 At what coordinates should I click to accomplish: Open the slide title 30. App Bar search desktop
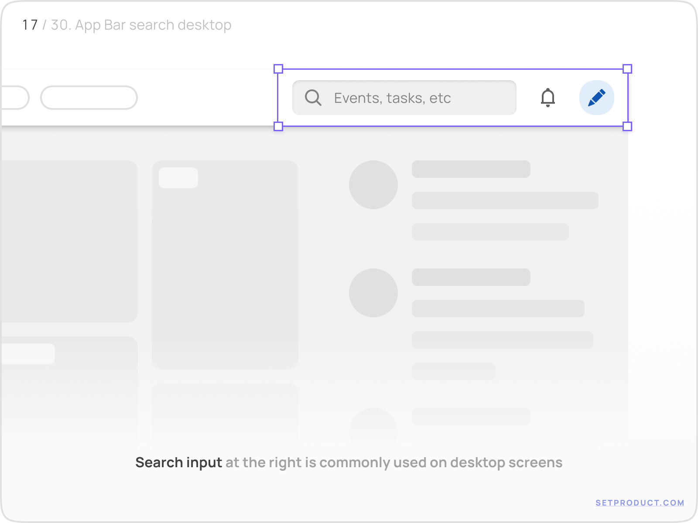click(x=140, y=25)
